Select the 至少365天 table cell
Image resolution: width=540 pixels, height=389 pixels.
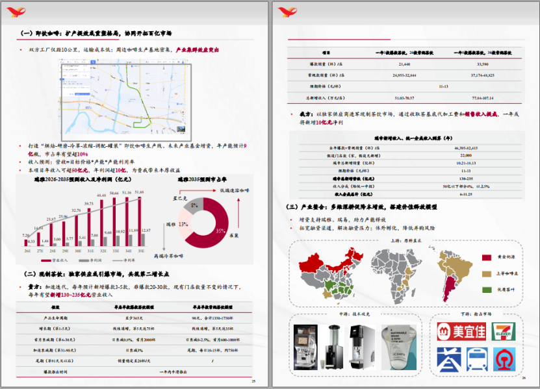(x=134, y=318)
